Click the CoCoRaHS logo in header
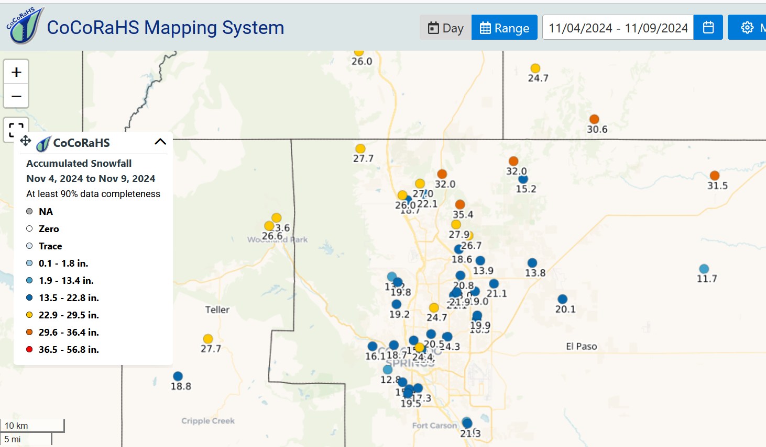The width and height of the screenshot is (766, 447). pyautogui.click(x=24, y=26)
